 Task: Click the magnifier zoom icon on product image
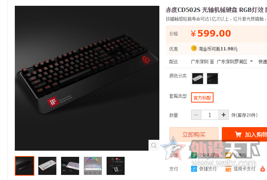point(154,145)
